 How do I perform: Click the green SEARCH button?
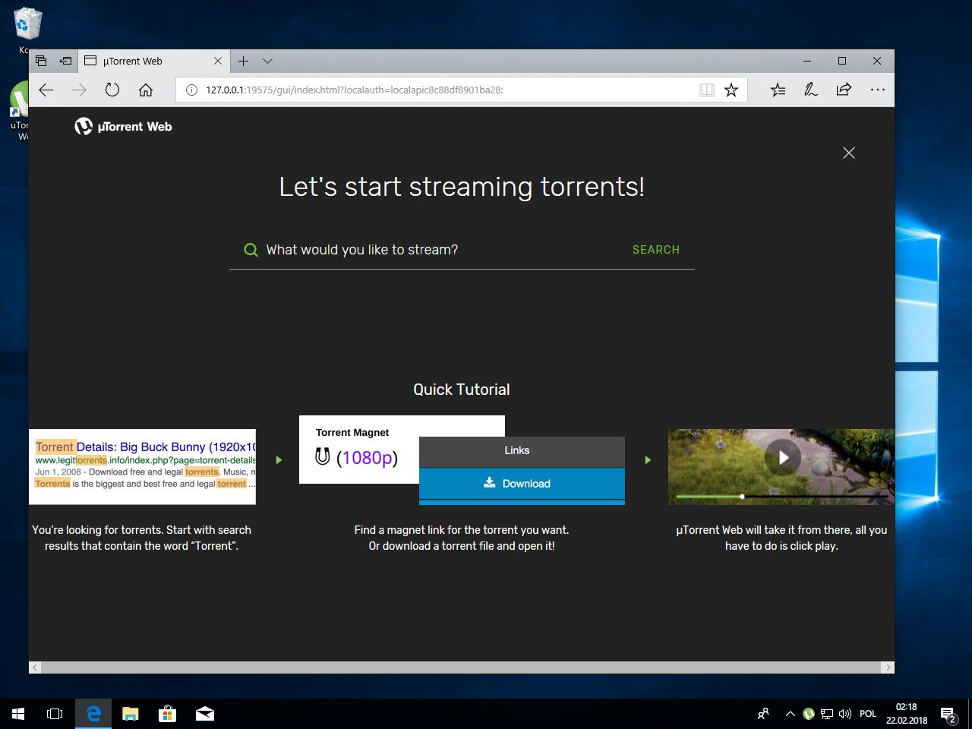pos(656,250)
